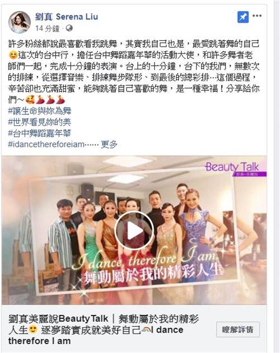This screenshot has height=353, width=280.
Task: Open hashtag #世界看見妳的美
Action: coord(40,122)
